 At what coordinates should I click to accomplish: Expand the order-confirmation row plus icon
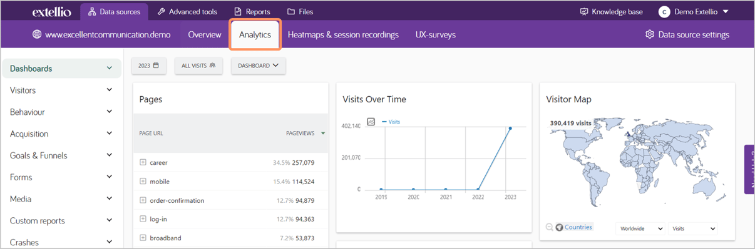click(x=143, y=200)
